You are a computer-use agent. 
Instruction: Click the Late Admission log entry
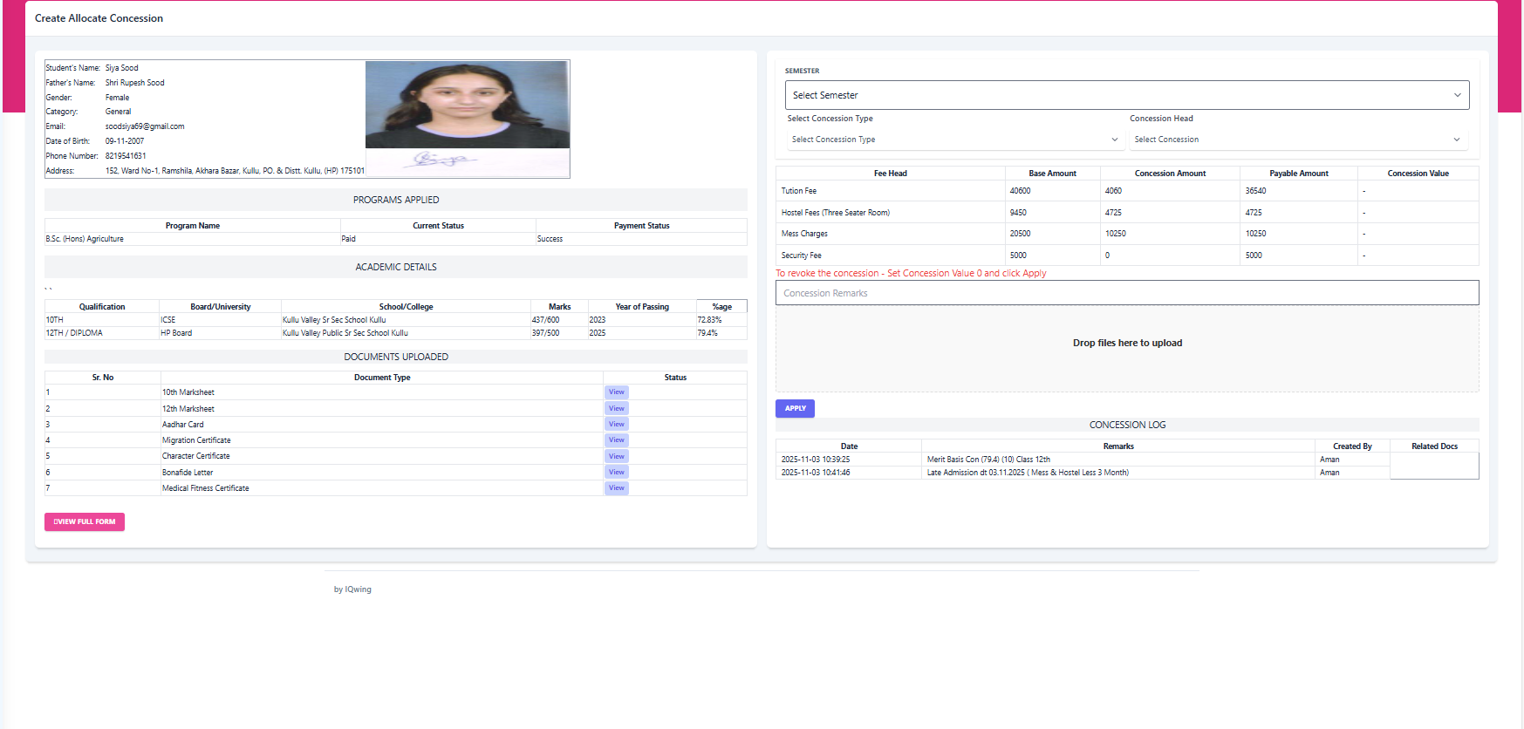tap(1027, 473)
